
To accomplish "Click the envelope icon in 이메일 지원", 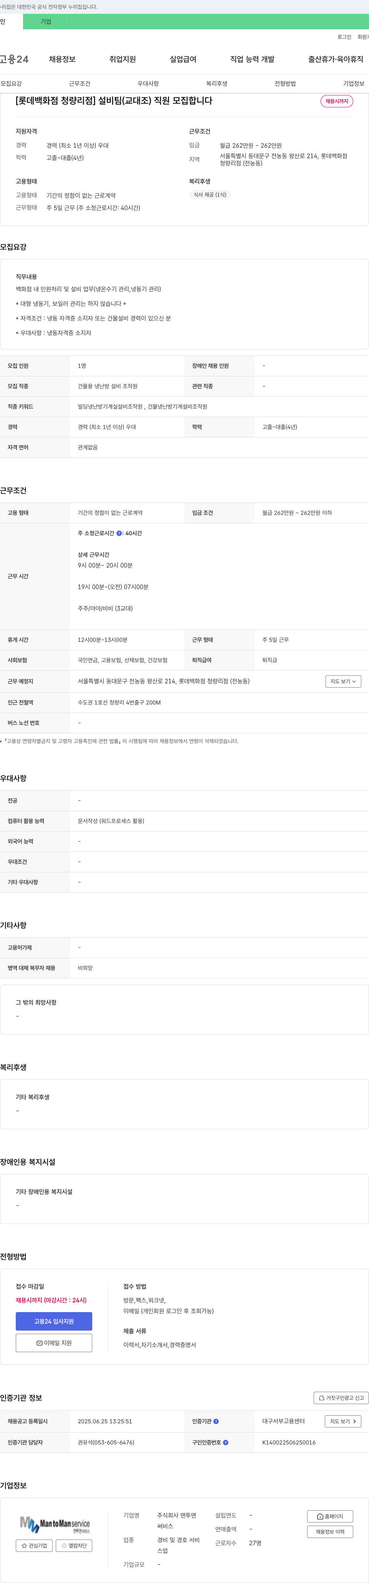I will coord(39,1343).
